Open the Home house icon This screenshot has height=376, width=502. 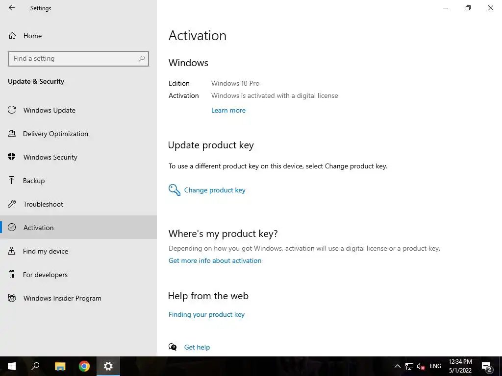coord(12,35)
